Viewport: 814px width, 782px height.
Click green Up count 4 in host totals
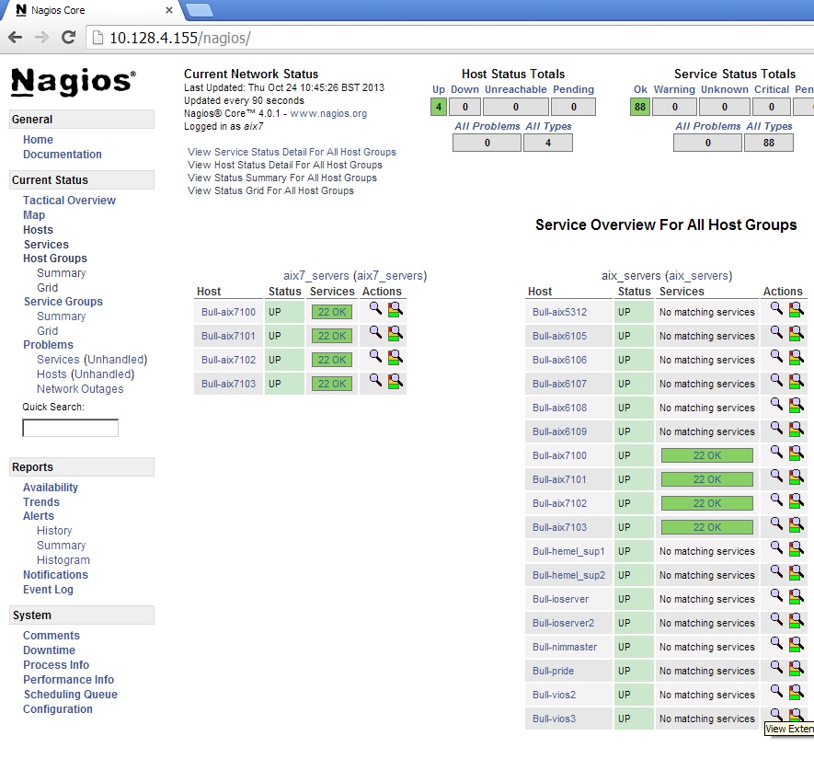[x=439, y=107]
